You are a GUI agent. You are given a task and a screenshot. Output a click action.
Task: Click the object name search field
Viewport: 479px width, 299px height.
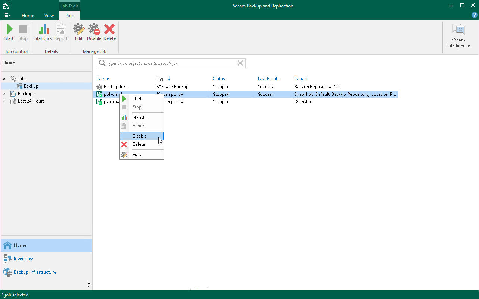coord(171,63)
